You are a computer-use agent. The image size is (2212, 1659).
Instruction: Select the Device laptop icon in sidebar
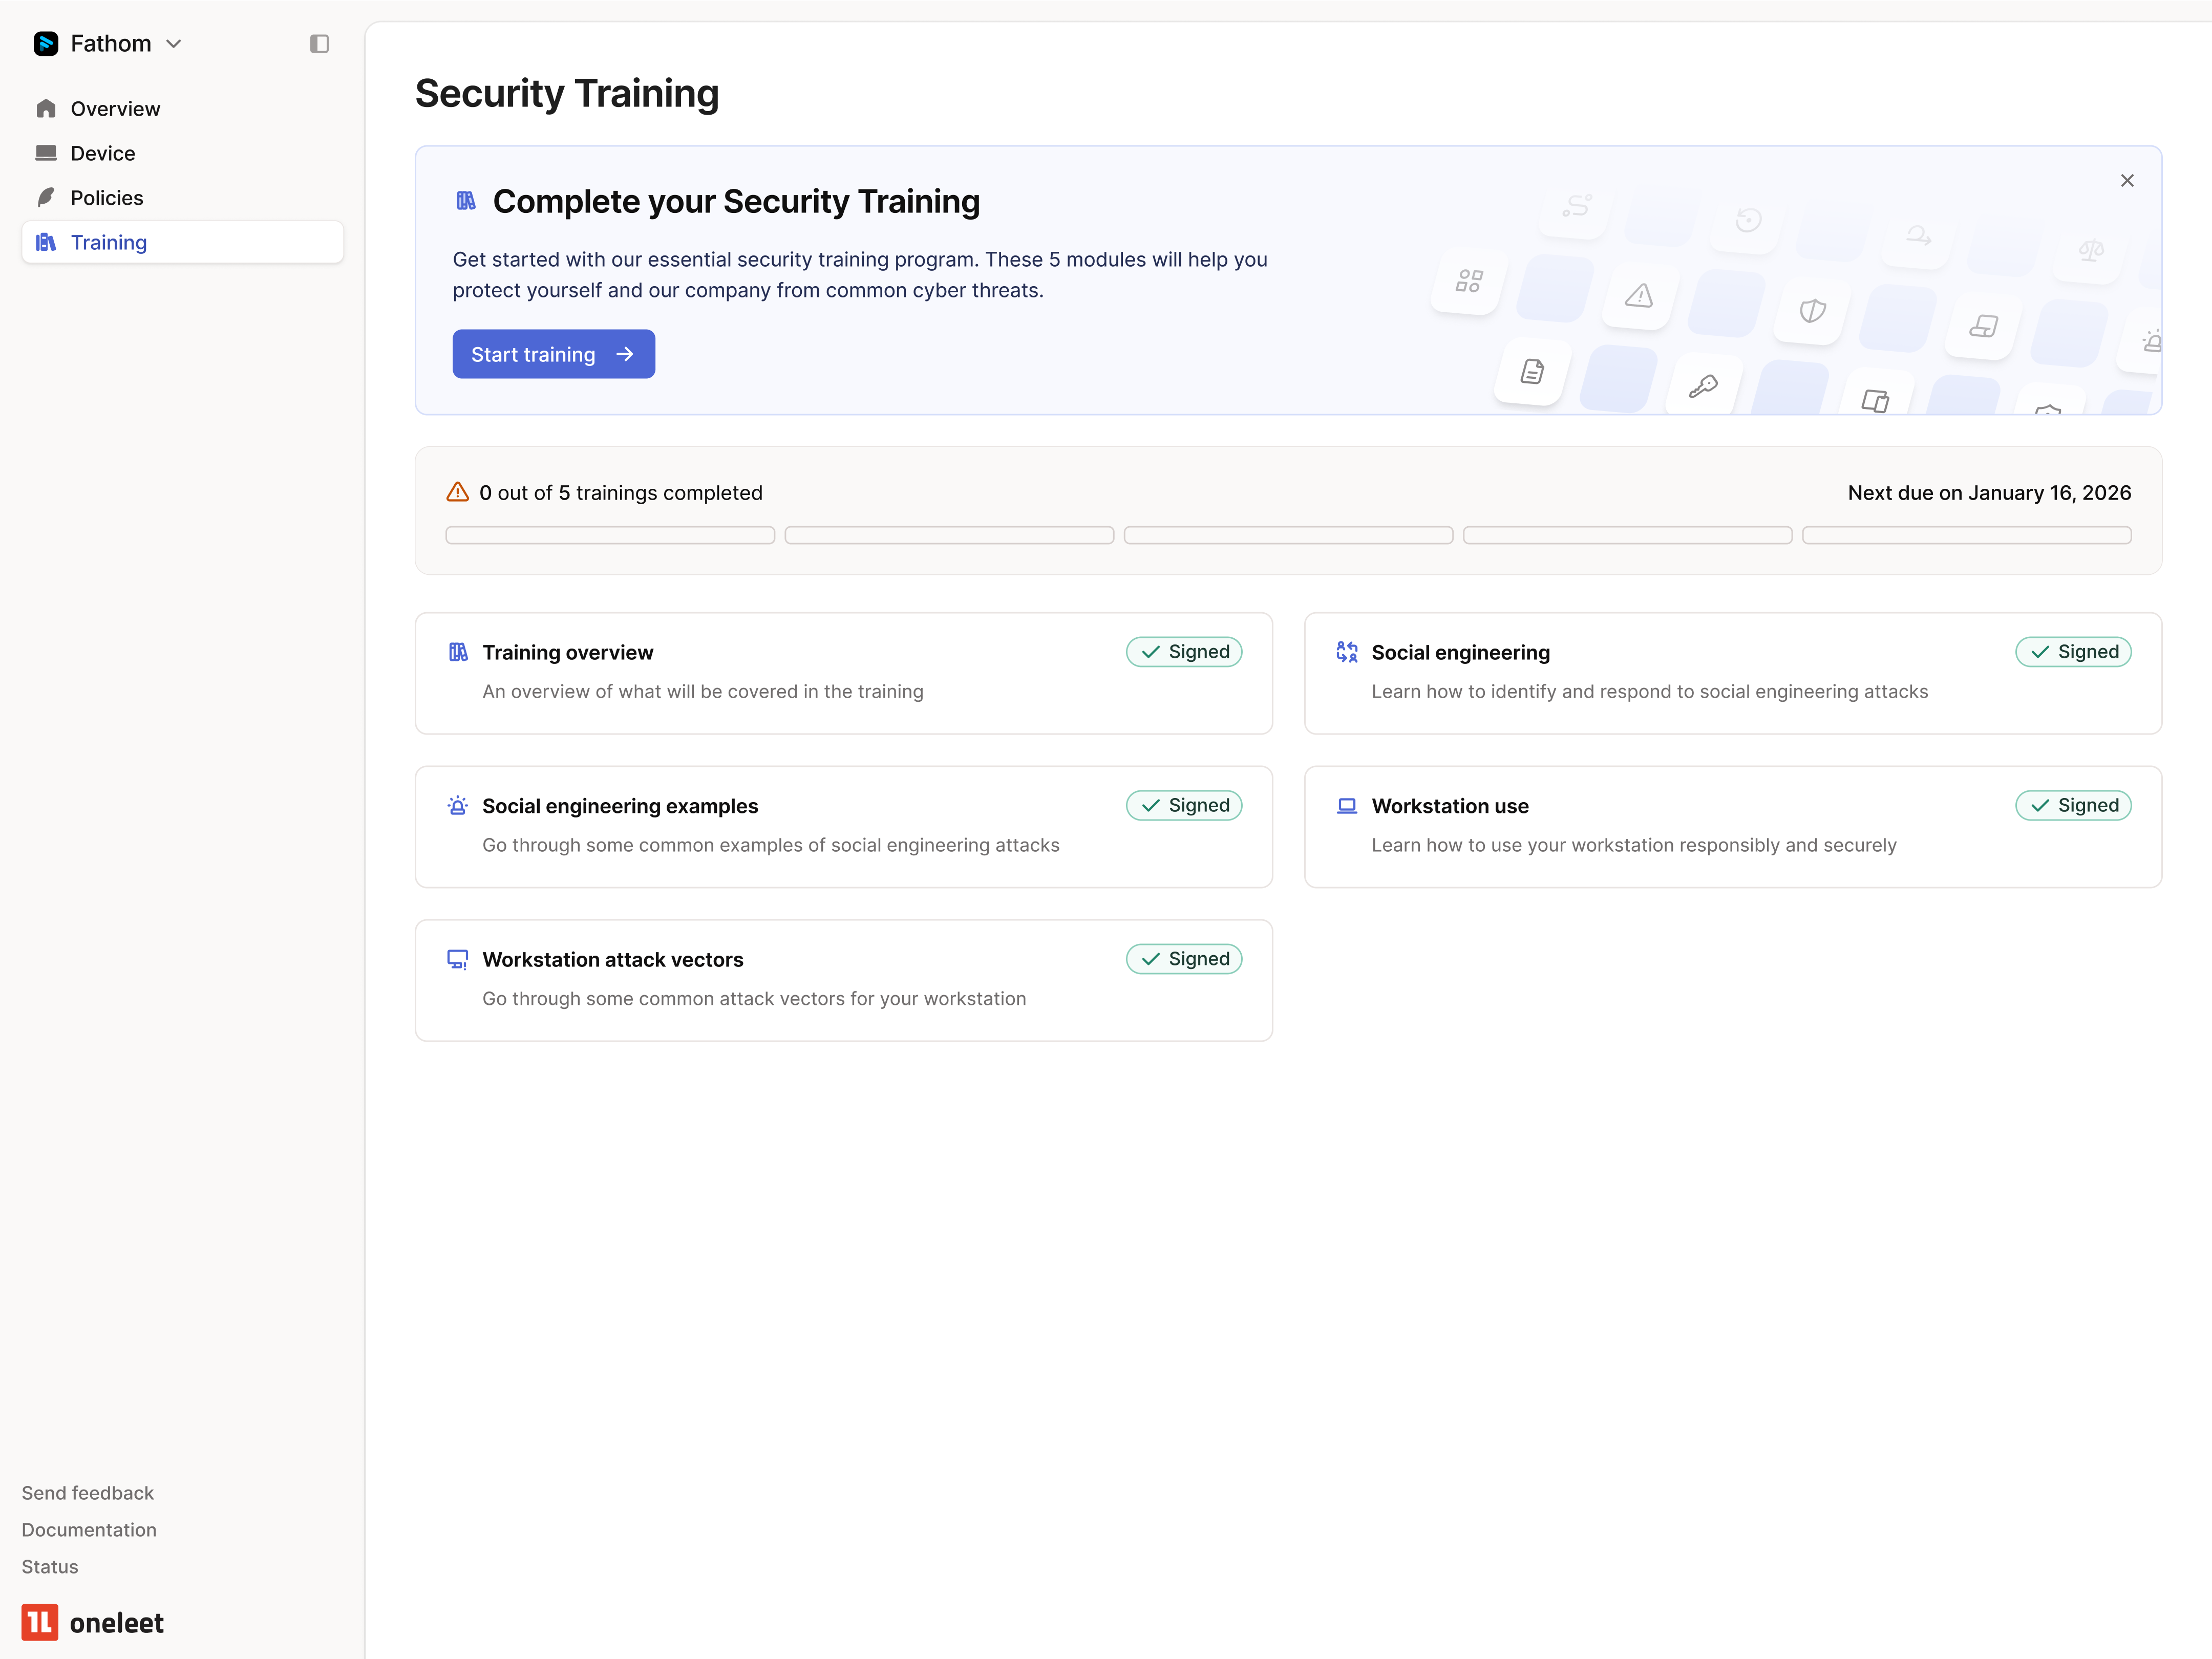tap(46, 153)
